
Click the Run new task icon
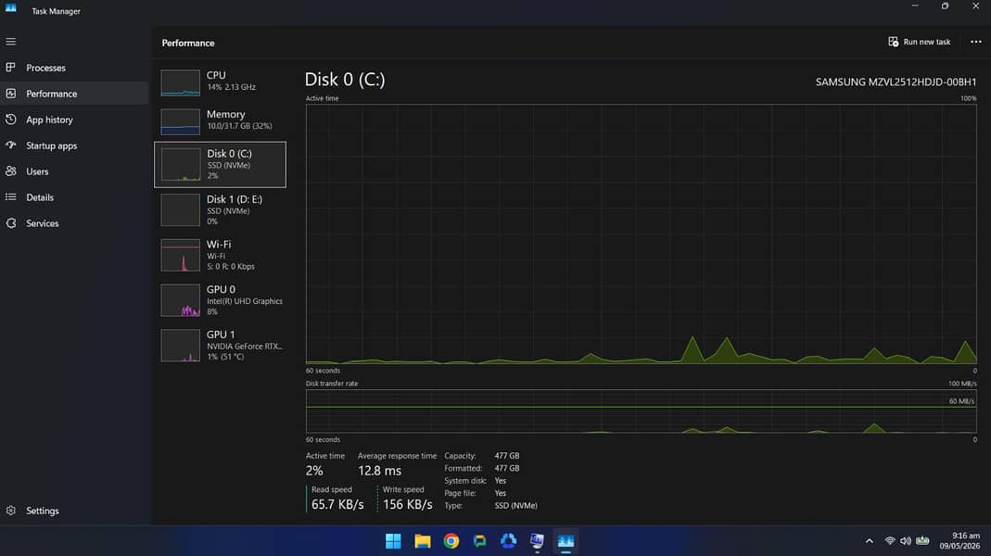pos(893,42)
